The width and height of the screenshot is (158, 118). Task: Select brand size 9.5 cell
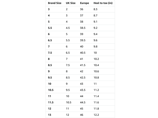pos(50,78)
